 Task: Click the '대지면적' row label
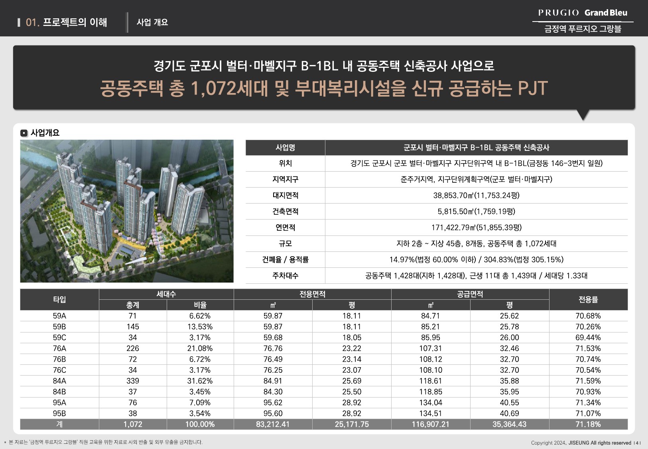(285, 195)
